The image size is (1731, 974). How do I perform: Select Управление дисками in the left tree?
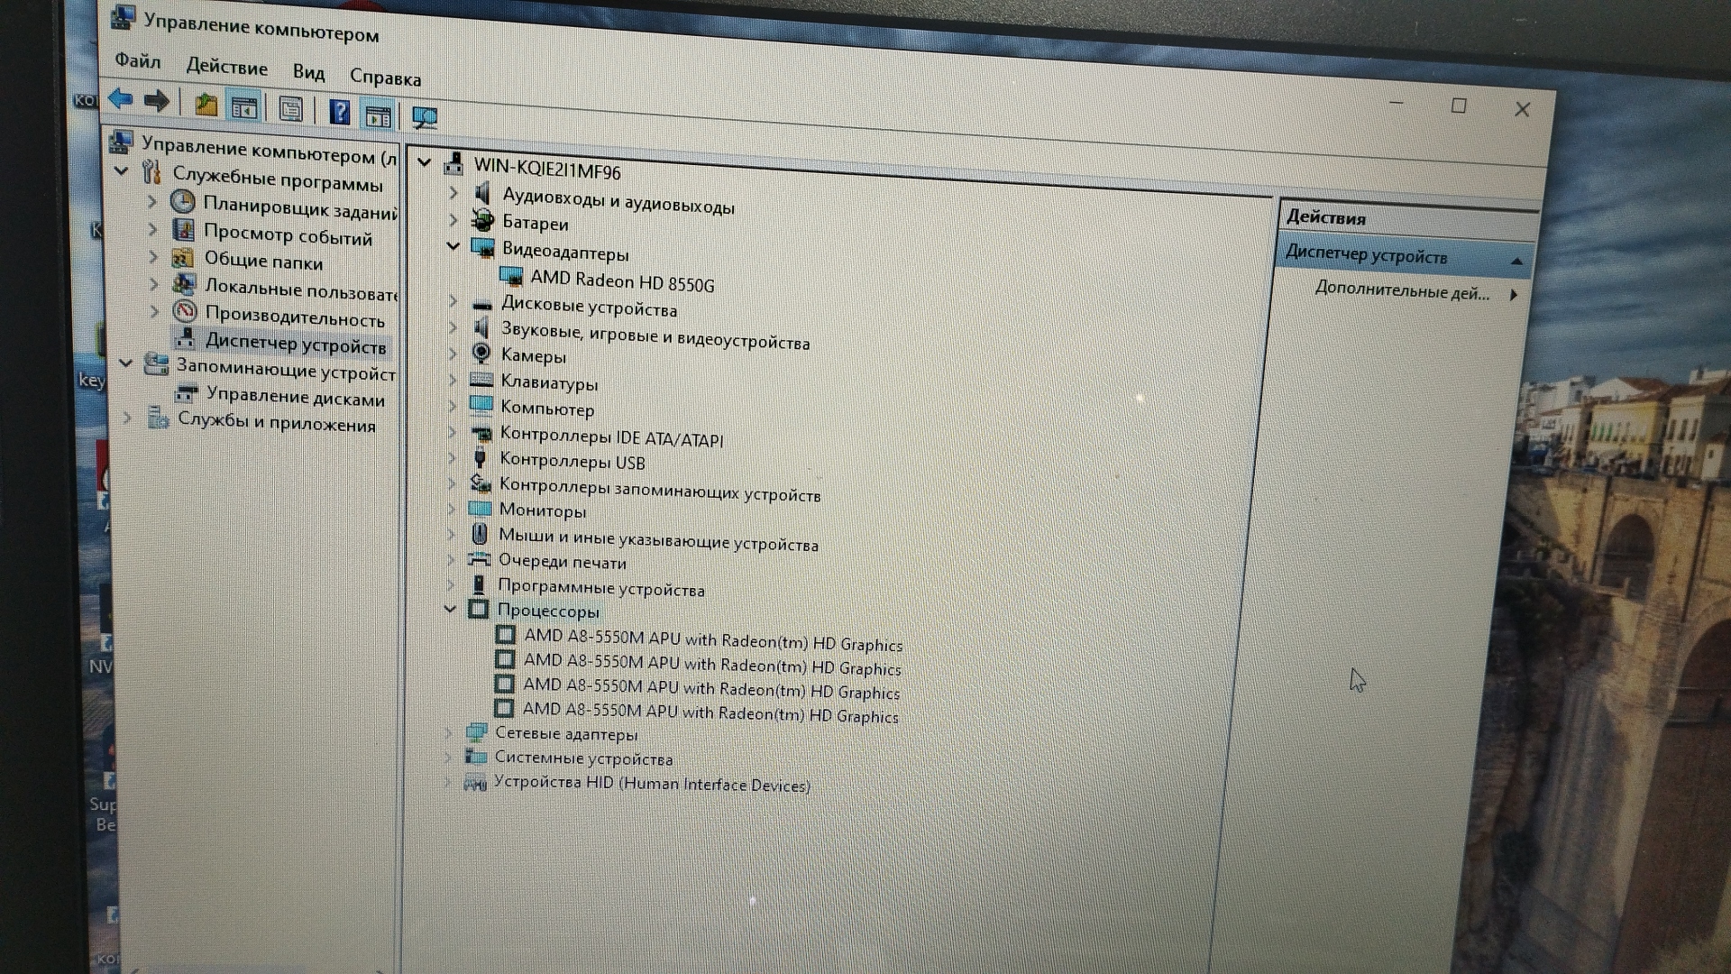click(x=295, y=397)
